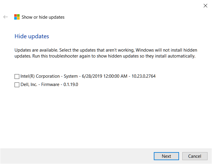
Task: Click the 'Hide updates' heading
Action: coord(32,36)
